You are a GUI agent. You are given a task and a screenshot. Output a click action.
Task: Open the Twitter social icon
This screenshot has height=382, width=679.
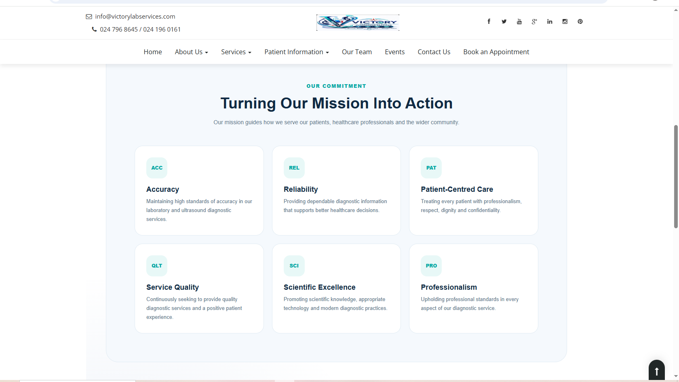click(504, 21)
